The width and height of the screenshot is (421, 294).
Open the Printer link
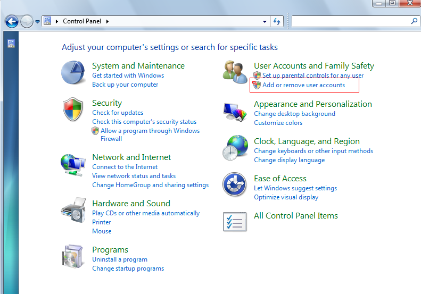[x=102, y=222]
